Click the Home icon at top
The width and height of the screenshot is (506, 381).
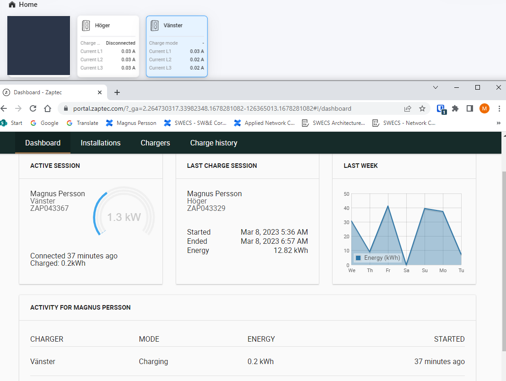click(x=12, y=5)
